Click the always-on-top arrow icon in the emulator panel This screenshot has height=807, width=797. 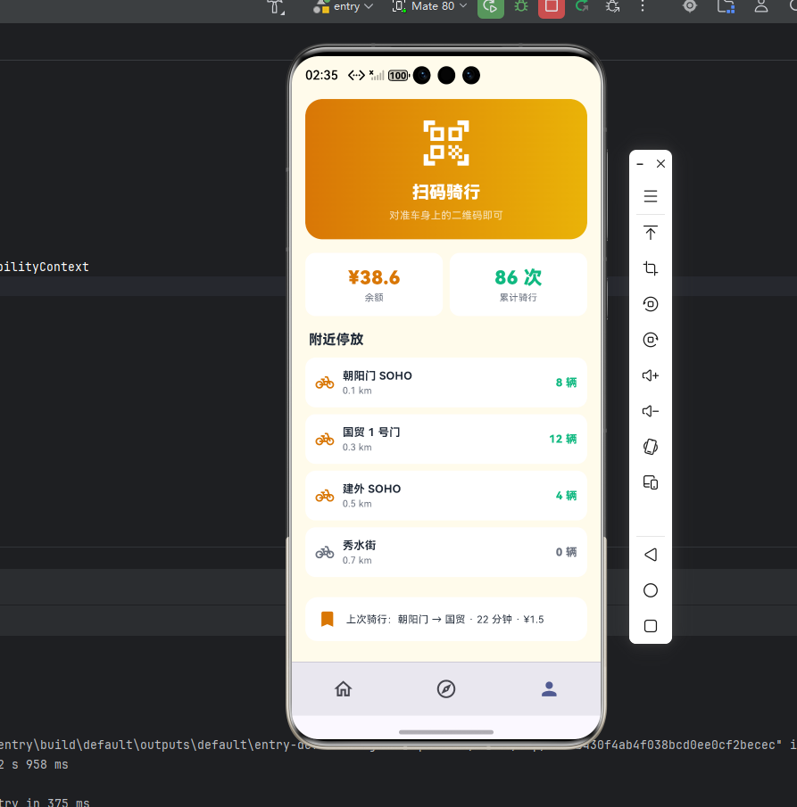(x=651, y=233)
